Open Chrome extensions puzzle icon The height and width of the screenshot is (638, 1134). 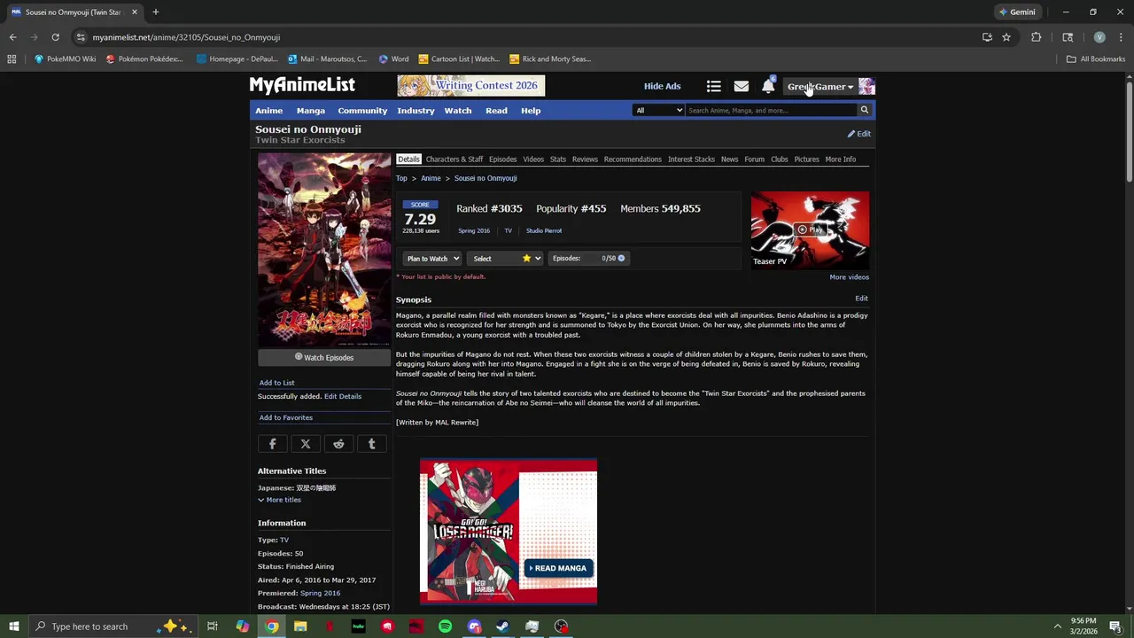click(x=1036, y=37)
